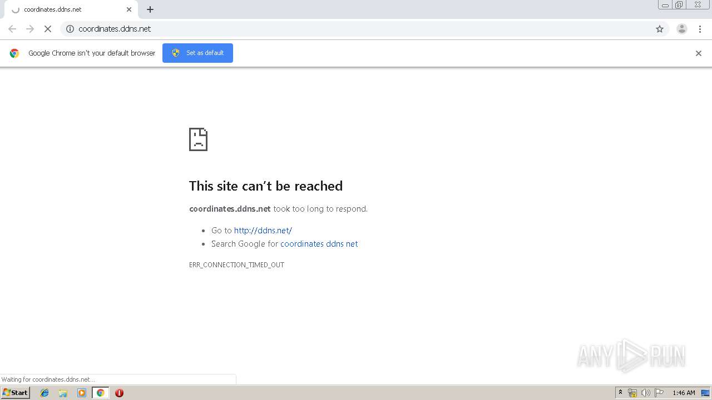712x400 pixels.
Task: Dismiss the default browser infobar
Action: (699, 53)
